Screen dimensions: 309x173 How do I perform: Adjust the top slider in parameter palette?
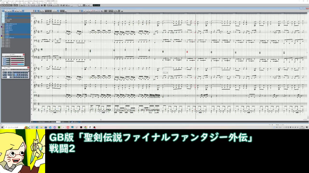tap(17, 59)
